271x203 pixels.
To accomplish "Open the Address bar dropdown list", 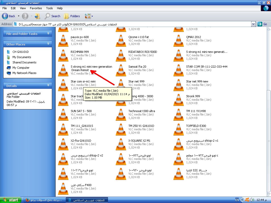I will point(253,24).
